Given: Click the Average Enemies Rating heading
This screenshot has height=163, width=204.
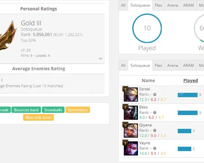Looking at the screenshot, I should (38, 69).
